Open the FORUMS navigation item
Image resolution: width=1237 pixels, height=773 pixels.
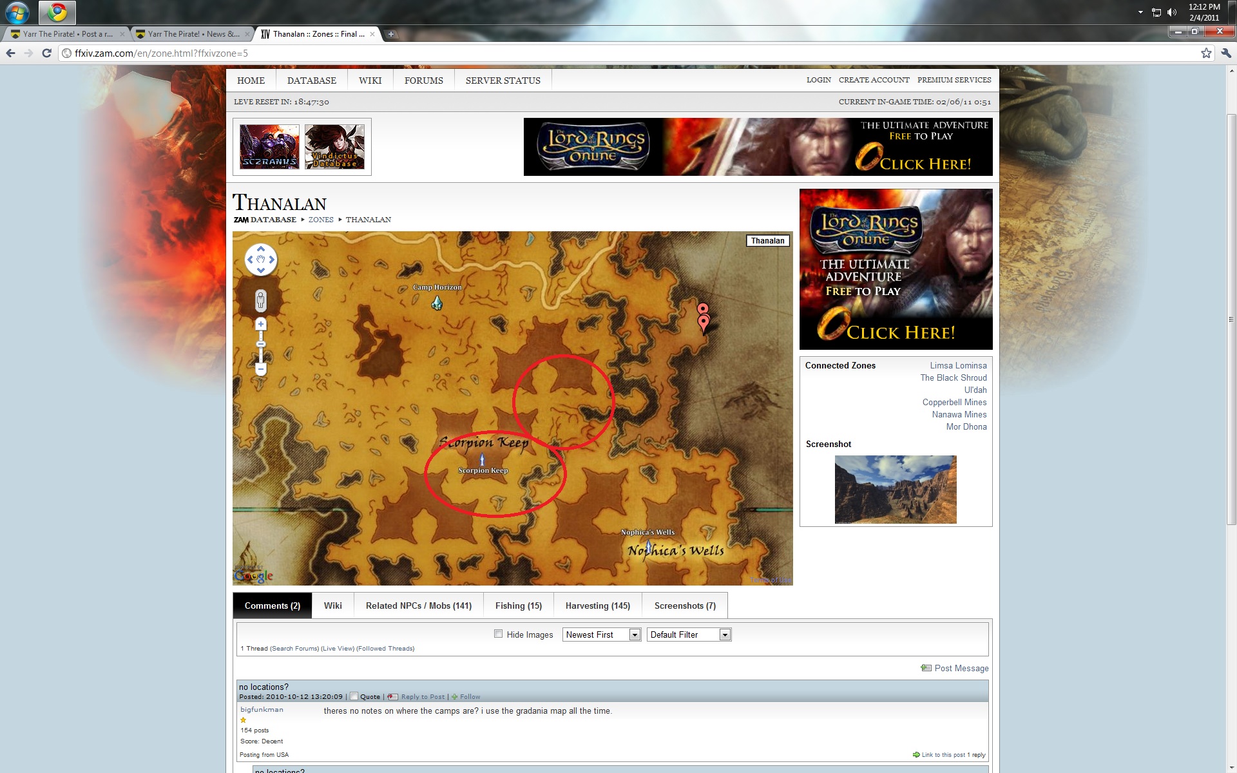click(x=424, y=81)
